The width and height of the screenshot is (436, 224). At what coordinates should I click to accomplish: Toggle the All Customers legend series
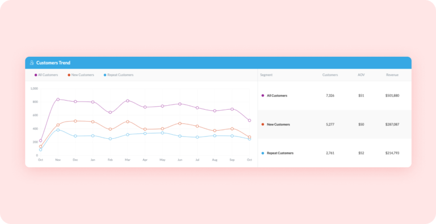46,75
